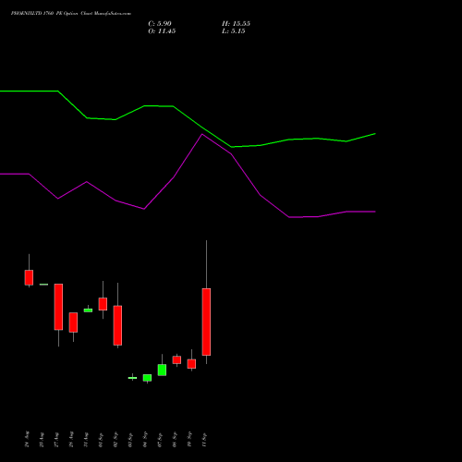Select the 27 Aug date label
This screenshot has width=462, height=462.
56,440
